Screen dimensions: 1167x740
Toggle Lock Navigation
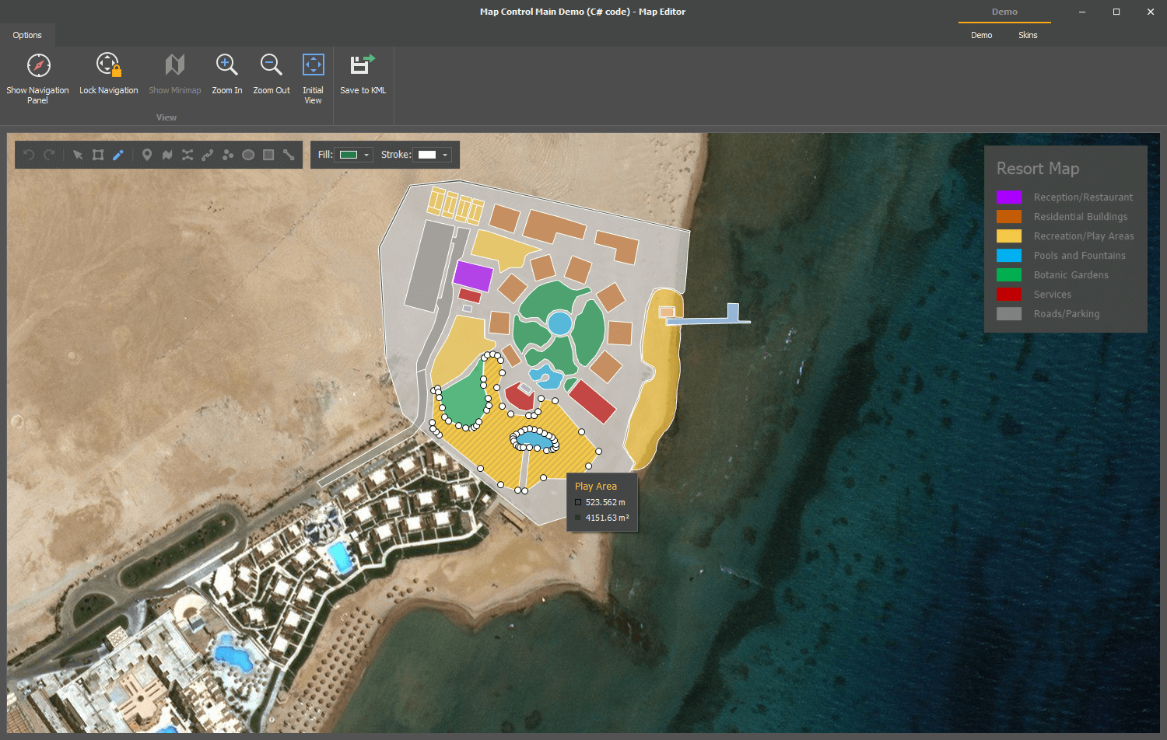pos(108,66)
